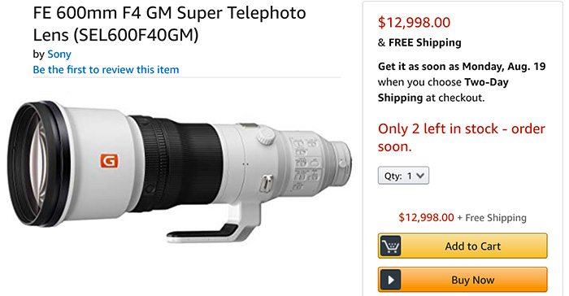
Task: Add the lens to cart
Action: click(463, 246)
